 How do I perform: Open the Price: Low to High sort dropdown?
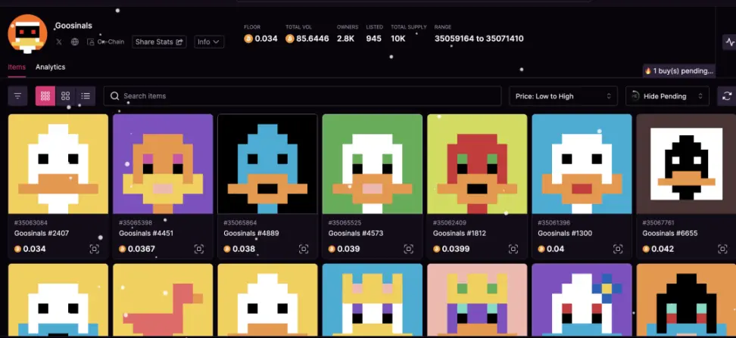tap(563, 96)
